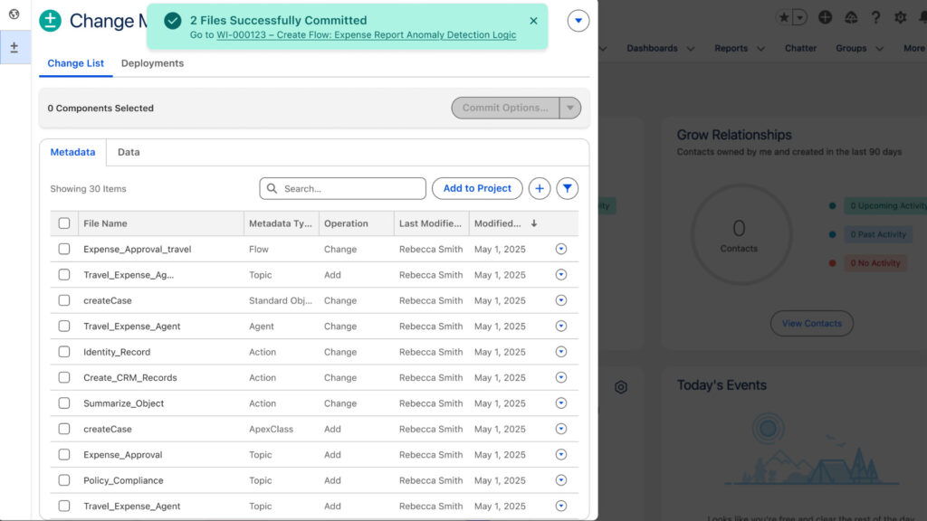The image size is (927, 521).
Task: Check the Expense_Approval_travel row checkbox
Action: click(64, 249)
